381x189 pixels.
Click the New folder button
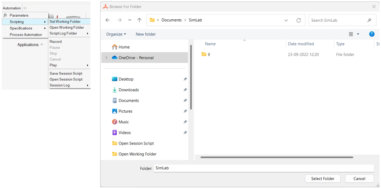[145, 34]
